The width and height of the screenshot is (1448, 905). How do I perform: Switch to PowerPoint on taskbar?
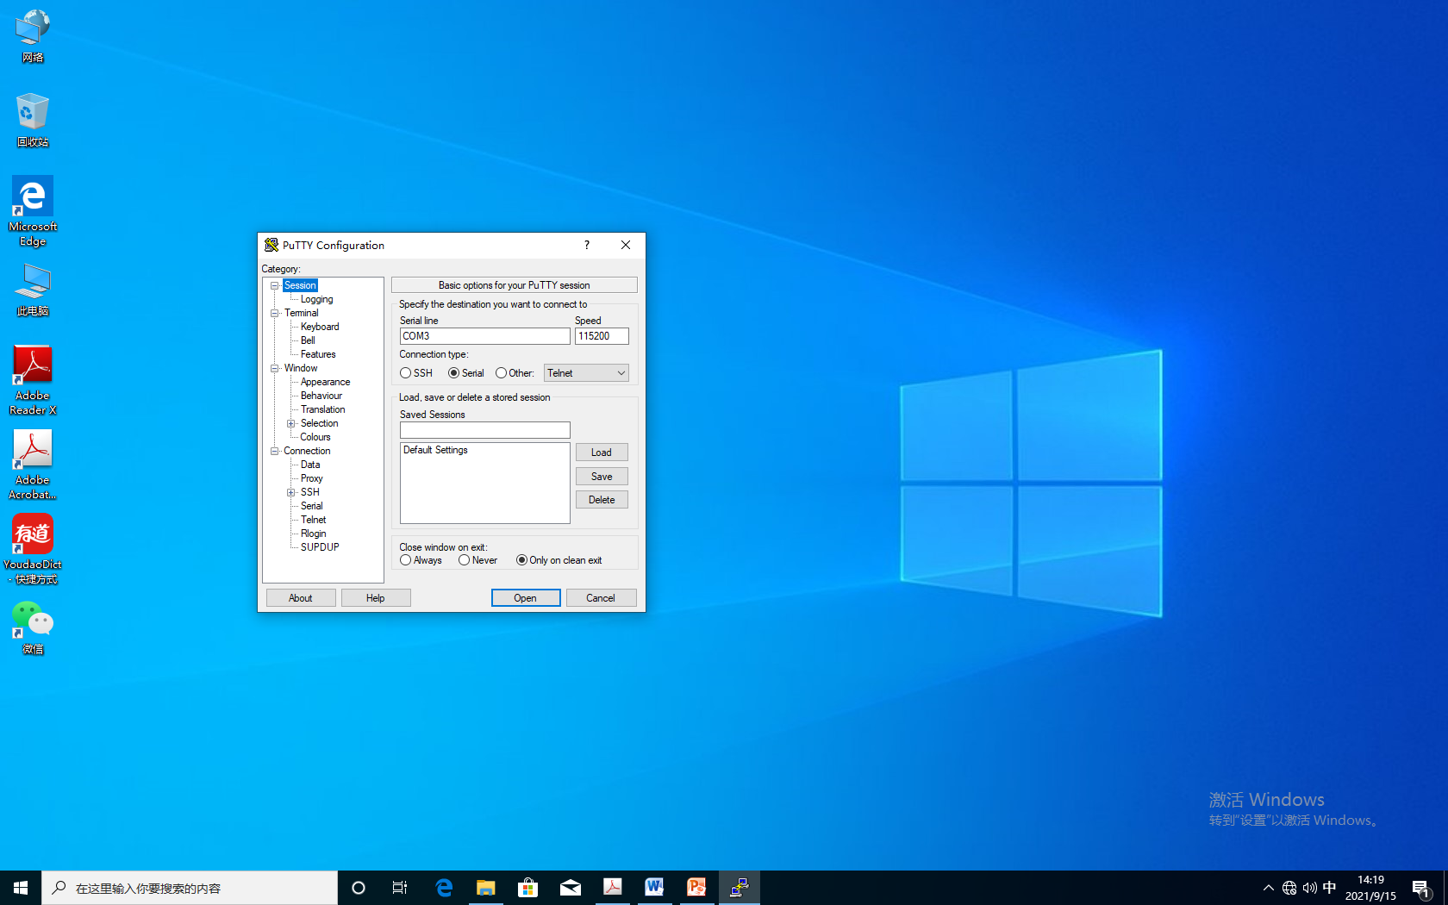[696, 888]
